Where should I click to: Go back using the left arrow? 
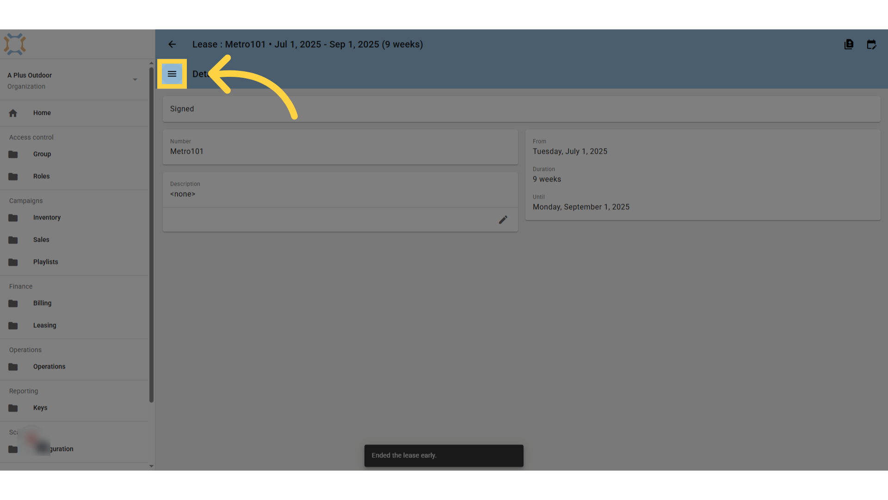point(172,44)
